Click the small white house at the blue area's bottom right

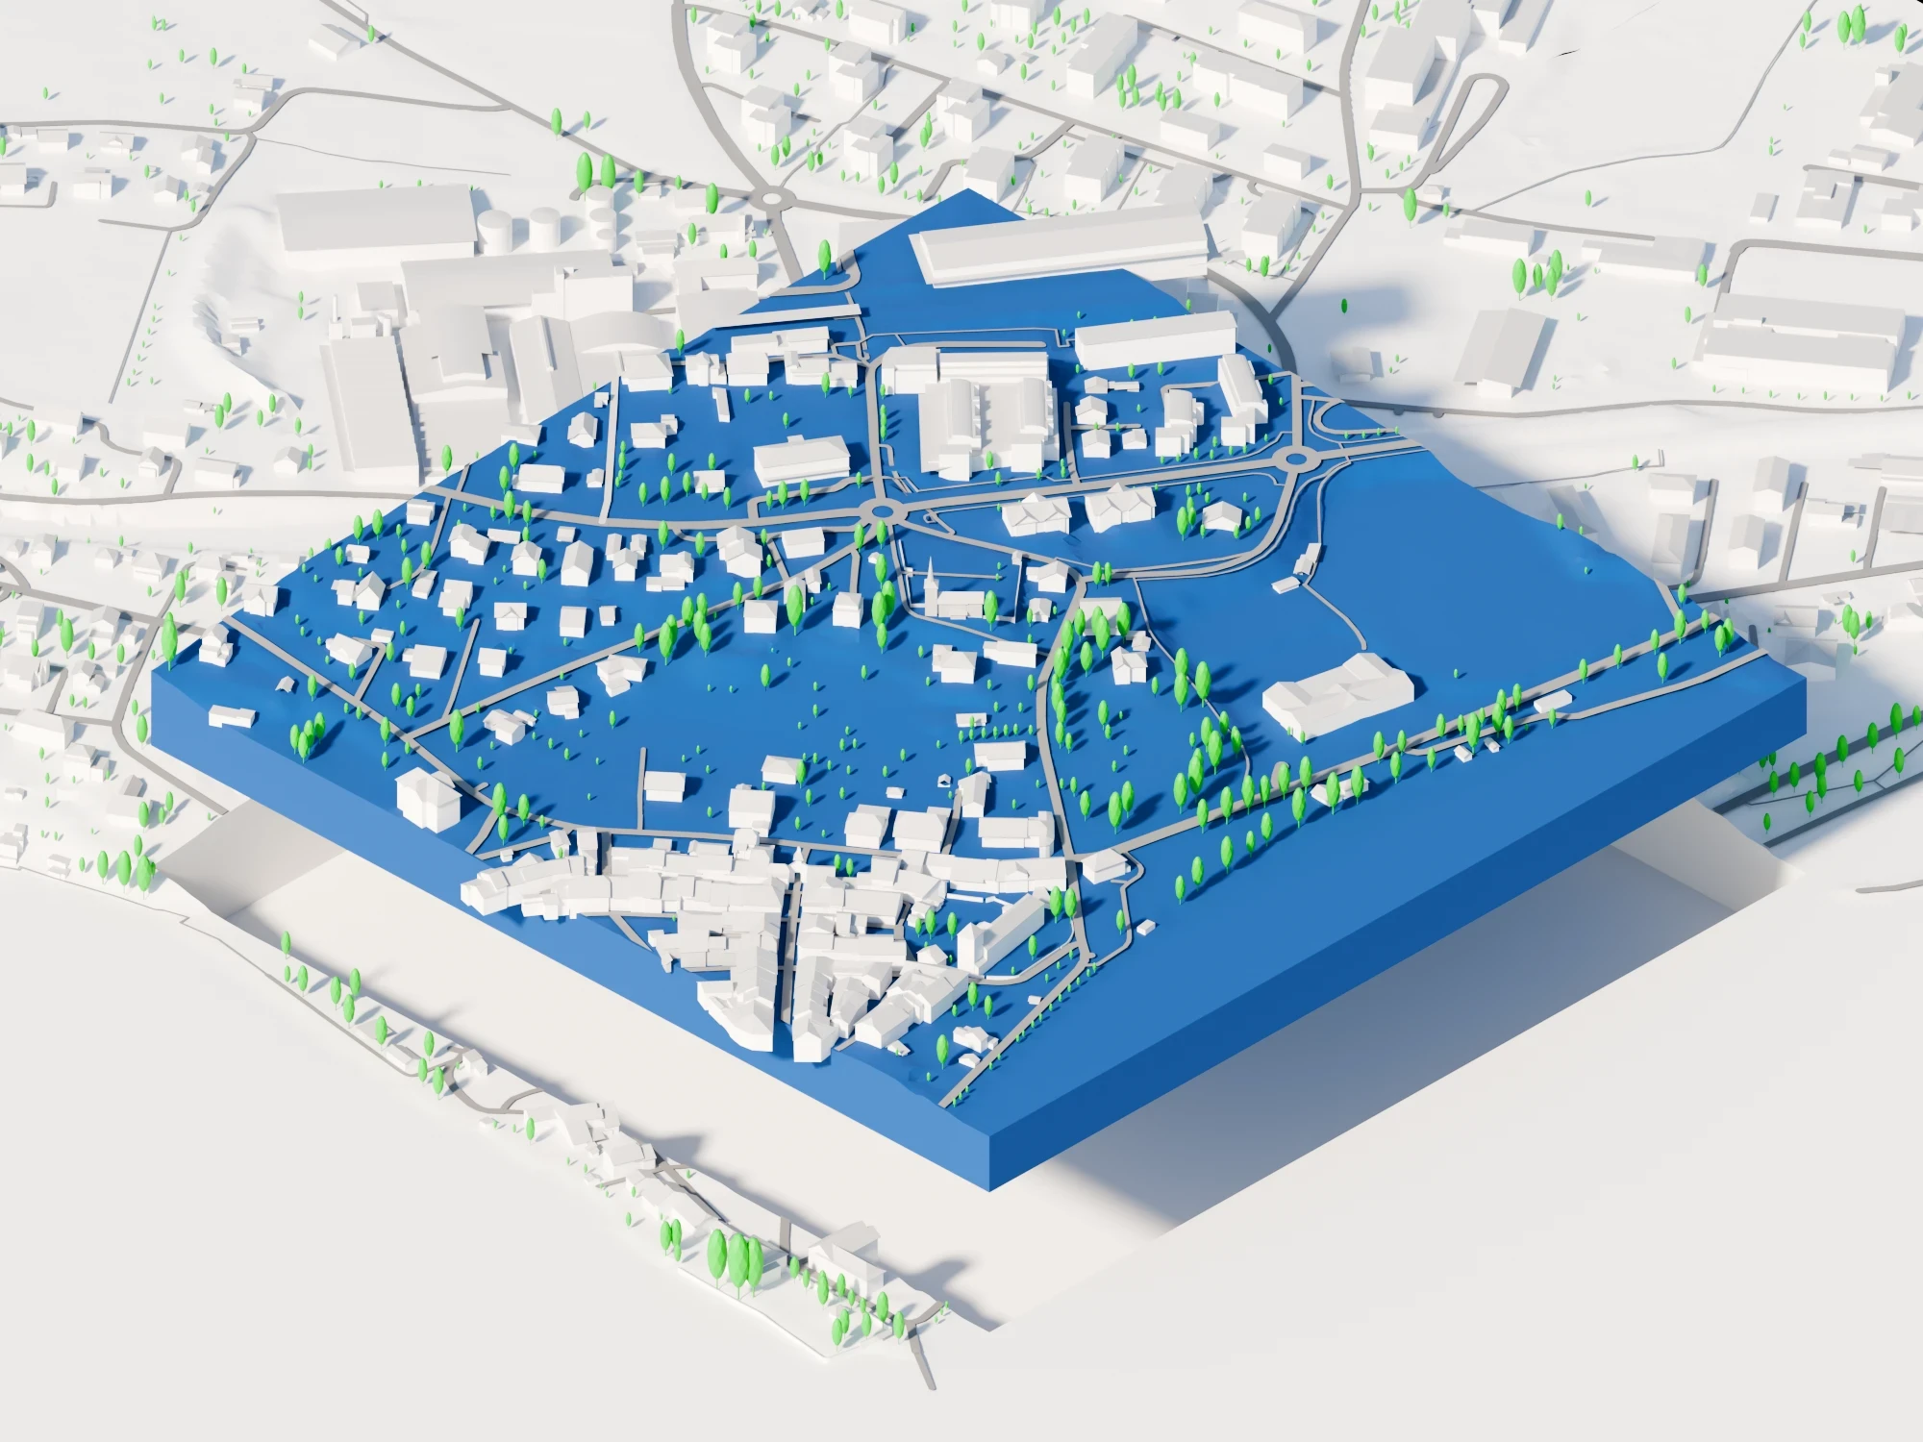pyautogui.click(x=1144, y=929)
